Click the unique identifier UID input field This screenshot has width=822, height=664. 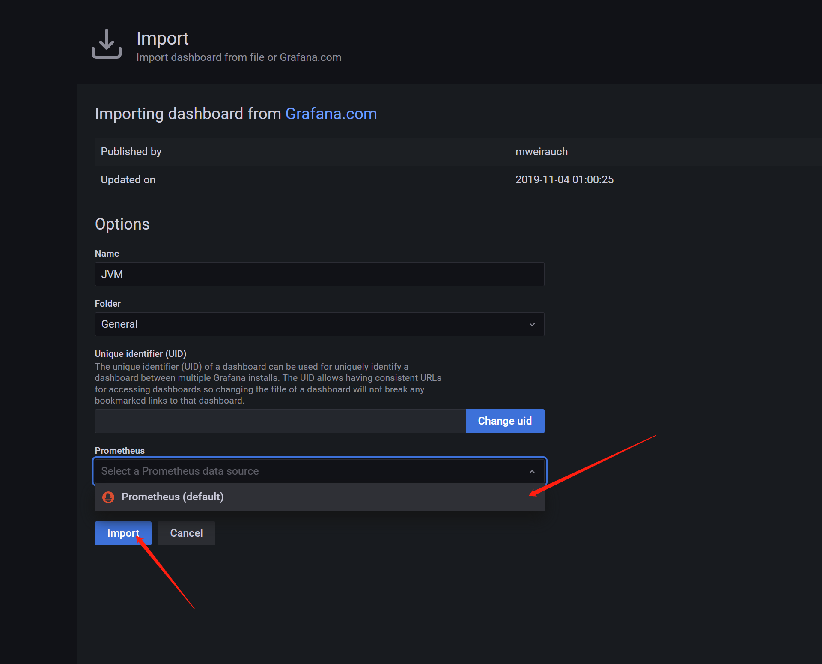pyautogui.click(x=280, y=421)
